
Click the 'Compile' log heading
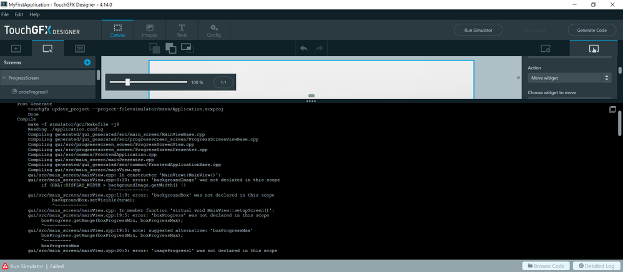26,119
